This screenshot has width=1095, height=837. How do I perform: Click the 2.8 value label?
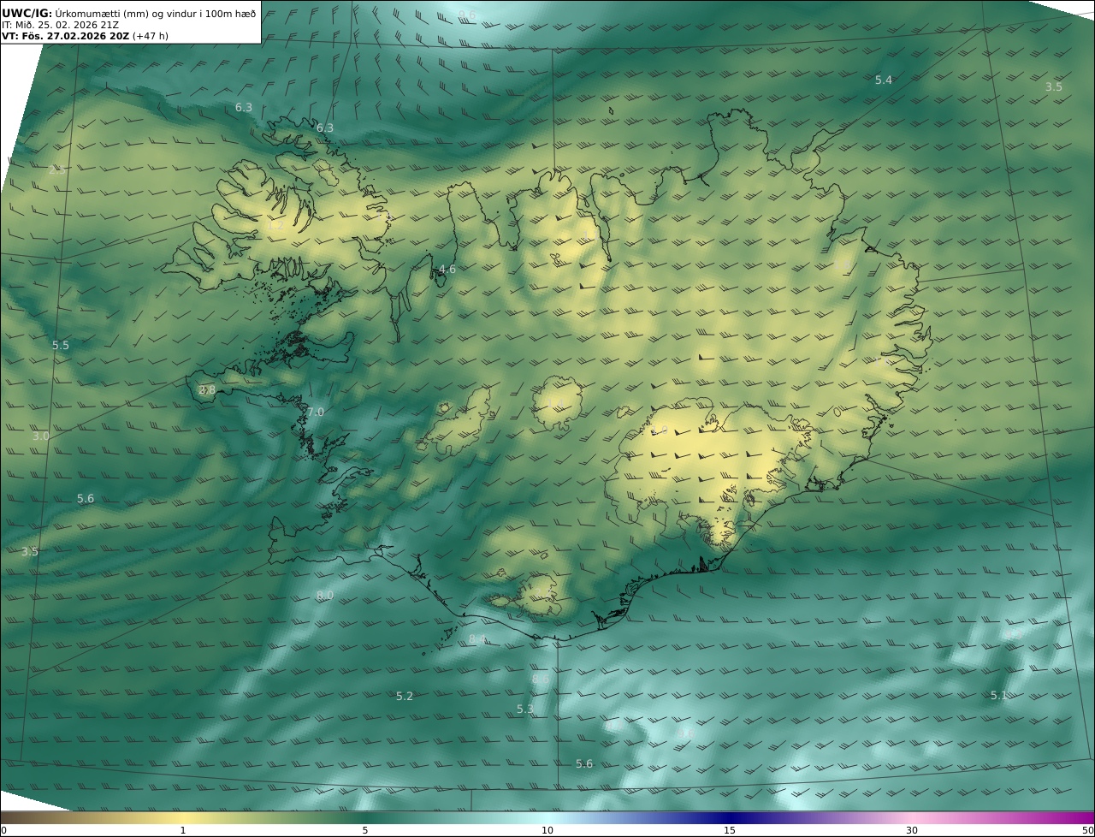pyautogui.click(x=207, y=390)
